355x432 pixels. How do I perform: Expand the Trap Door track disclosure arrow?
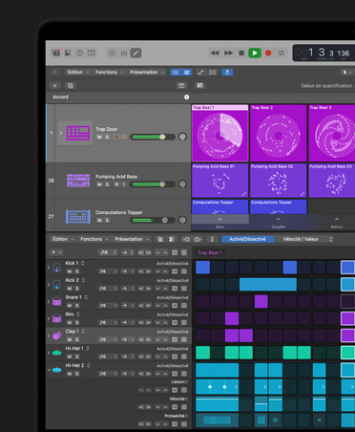(x=61, y=133)
